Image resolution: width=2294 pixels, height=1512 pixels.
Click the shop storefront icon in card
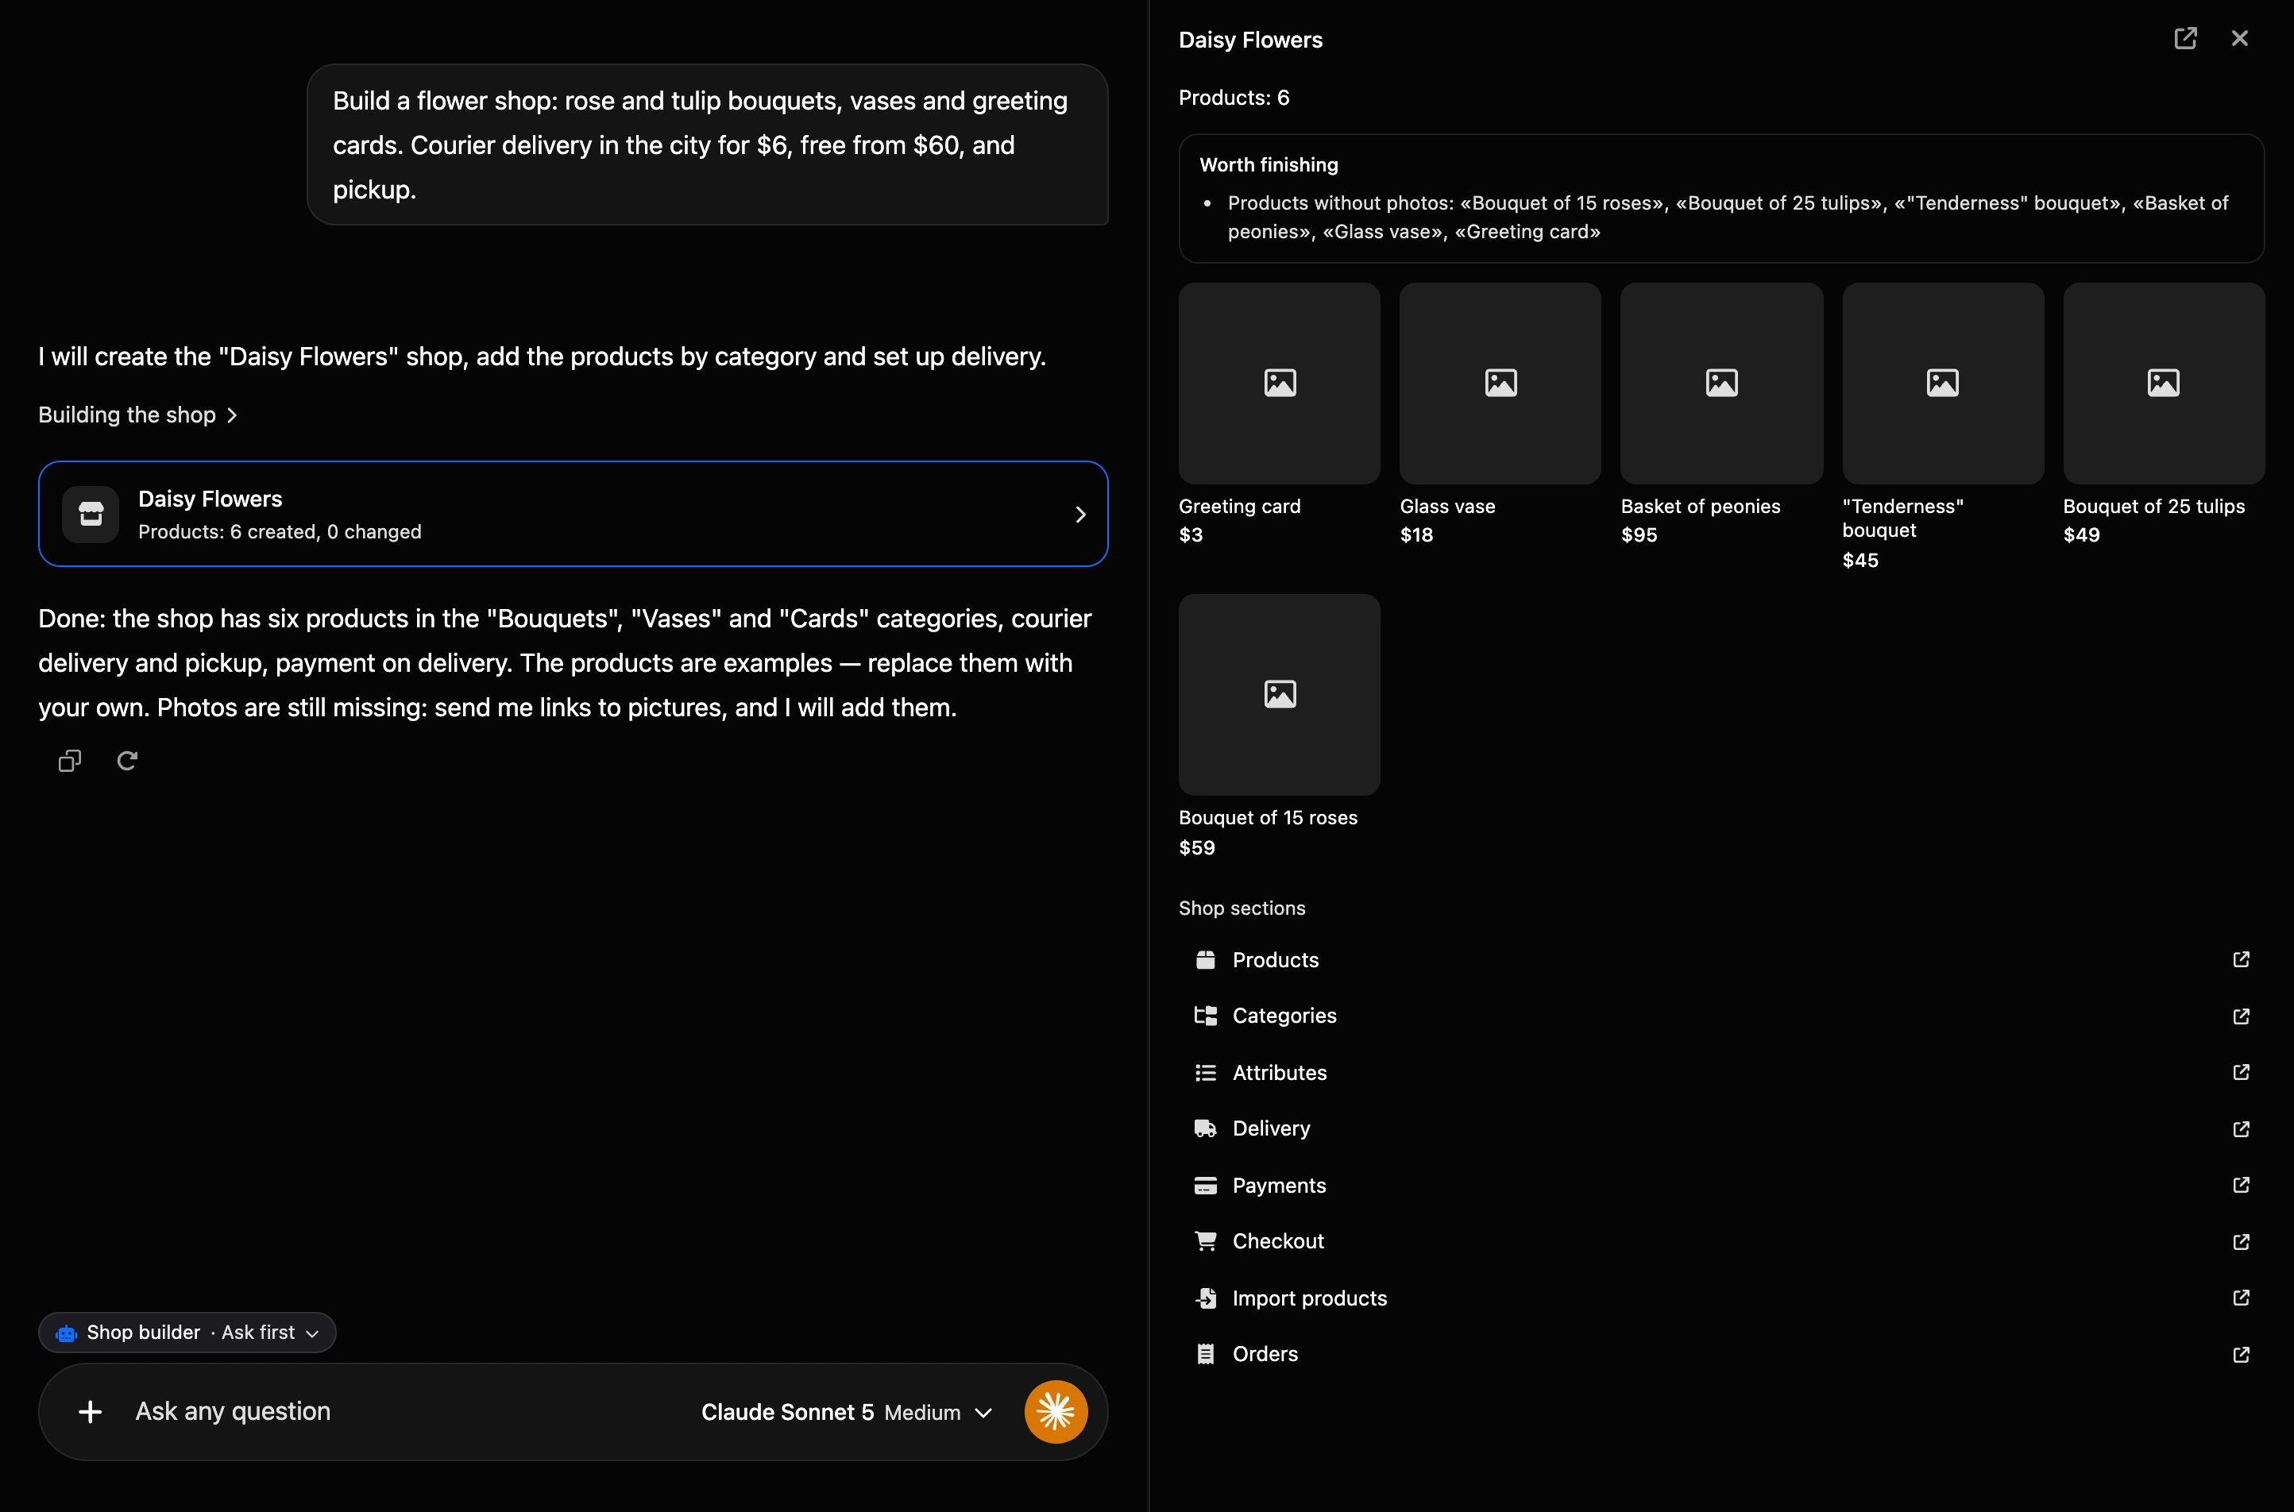91,514
